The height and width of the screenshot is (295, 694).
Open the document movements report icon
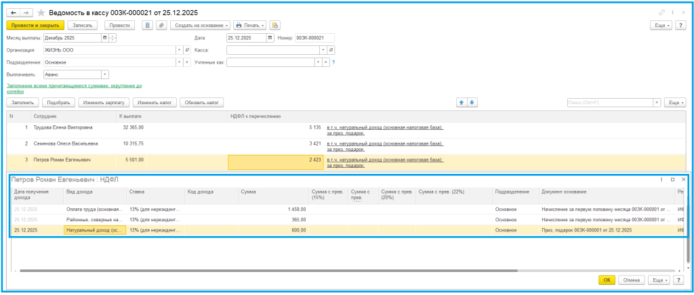tap(148, 25)
